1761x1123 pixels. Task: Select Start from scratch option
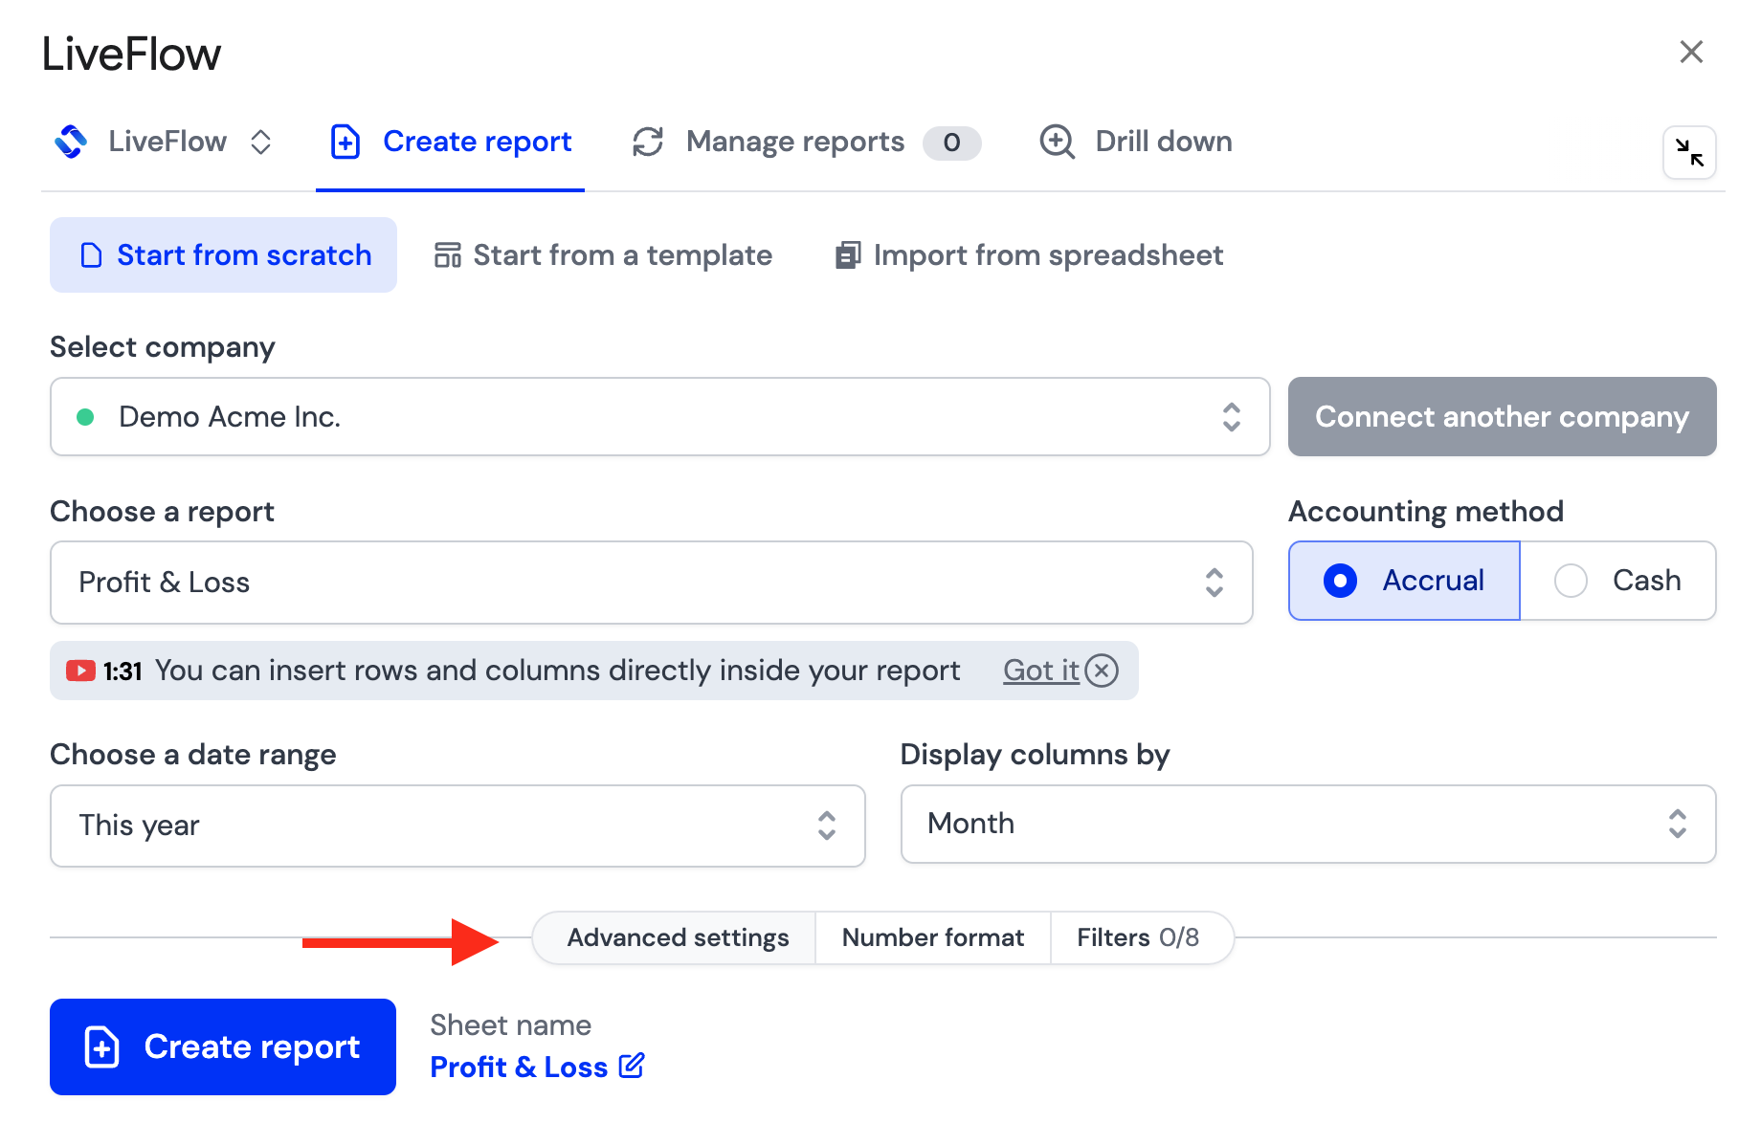click(223, 255)
